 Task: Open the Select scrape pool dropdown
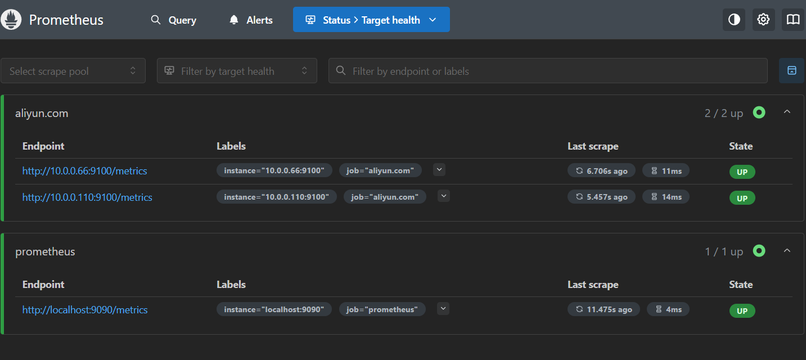click(x=73, y=71)
